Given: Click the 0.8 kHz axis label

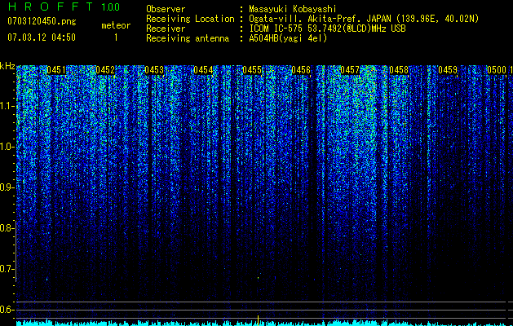Looking at the screenshot, I should [7, 228].
